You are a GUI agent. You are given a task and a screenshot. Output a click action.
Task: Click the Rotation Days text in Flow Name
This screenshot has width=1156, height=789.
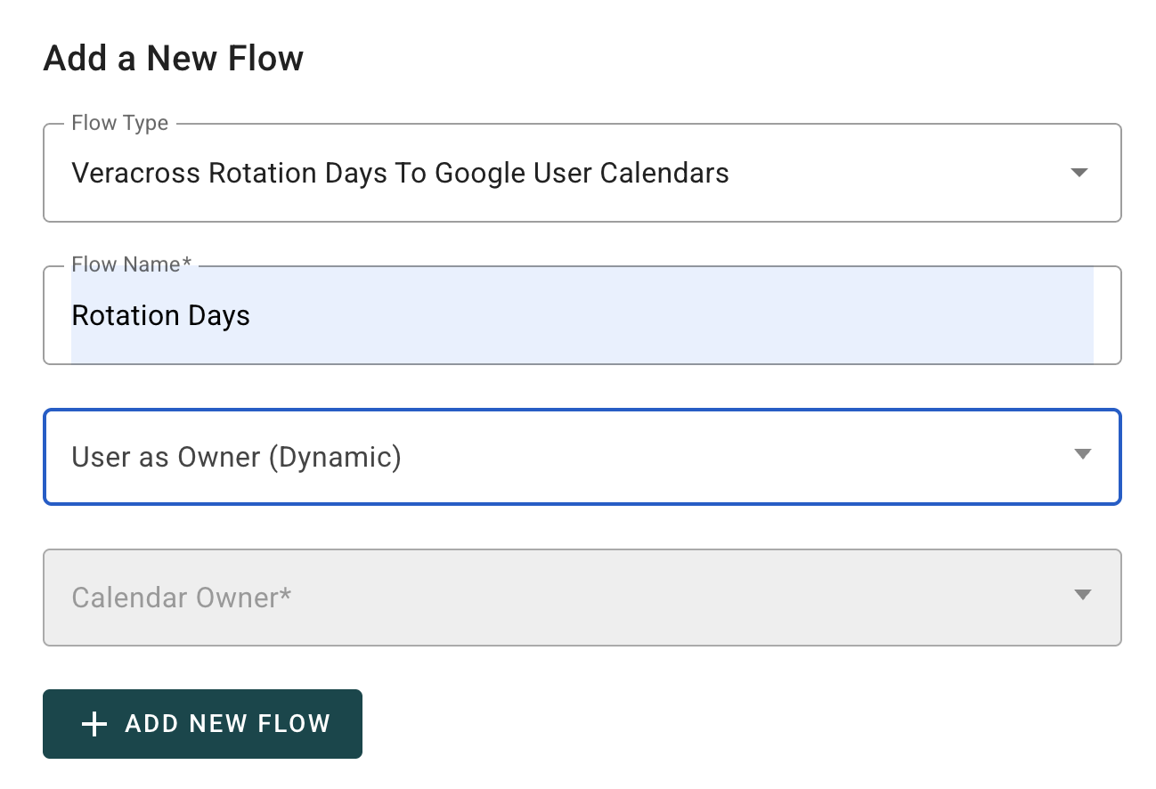tap(161, 316)
